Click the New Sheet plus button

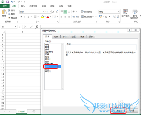[x=34, y=112]
